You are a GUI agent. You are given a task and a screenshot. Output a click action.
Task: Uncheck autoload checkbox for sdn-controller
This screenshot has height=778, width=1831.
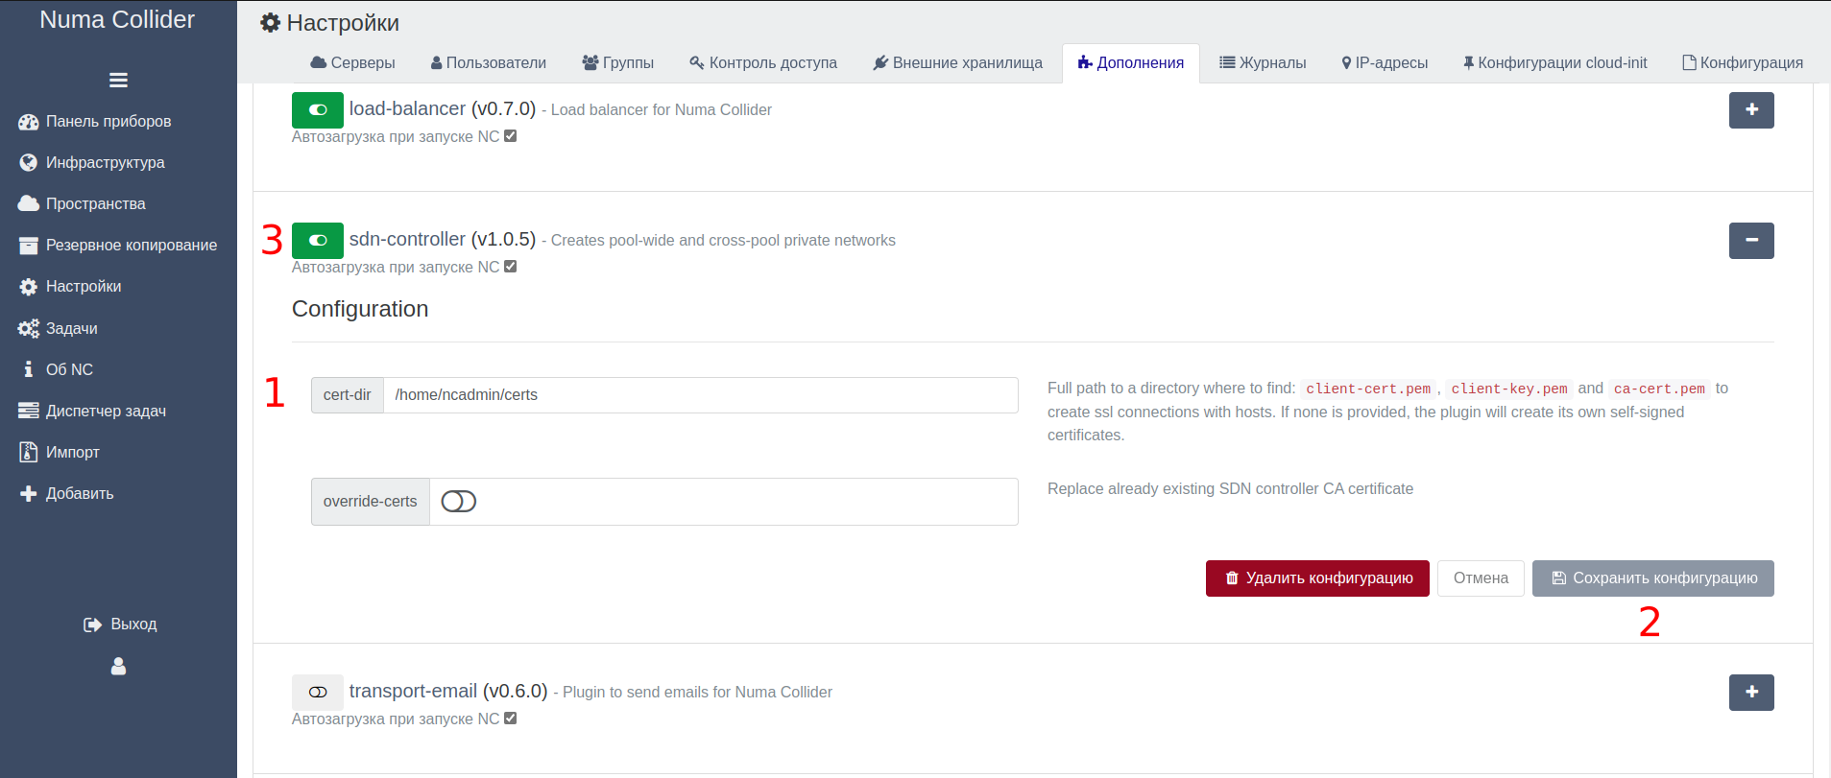511,267
